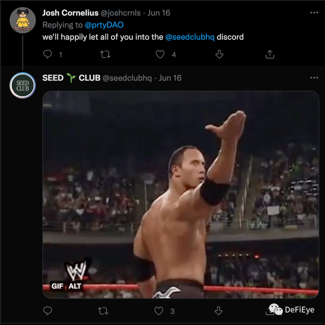Reply to the Seed Club tweet
This screenshot has width=325, height=325.
pyautogui.click(x=48, y=311)
